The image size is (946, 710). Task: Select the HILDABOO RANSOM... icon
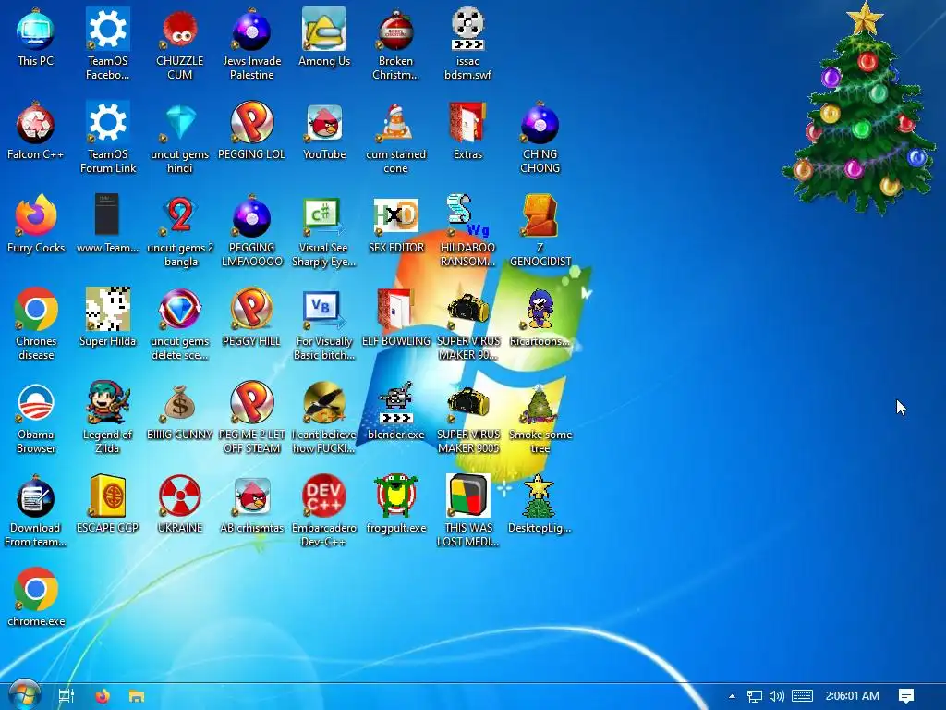467,230
